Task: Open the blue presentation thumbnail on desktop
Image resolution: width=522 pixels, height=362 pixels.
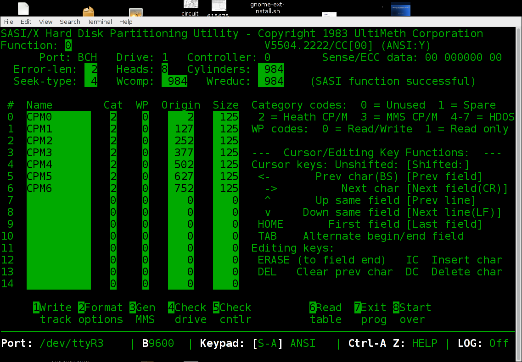Action: 400,9
